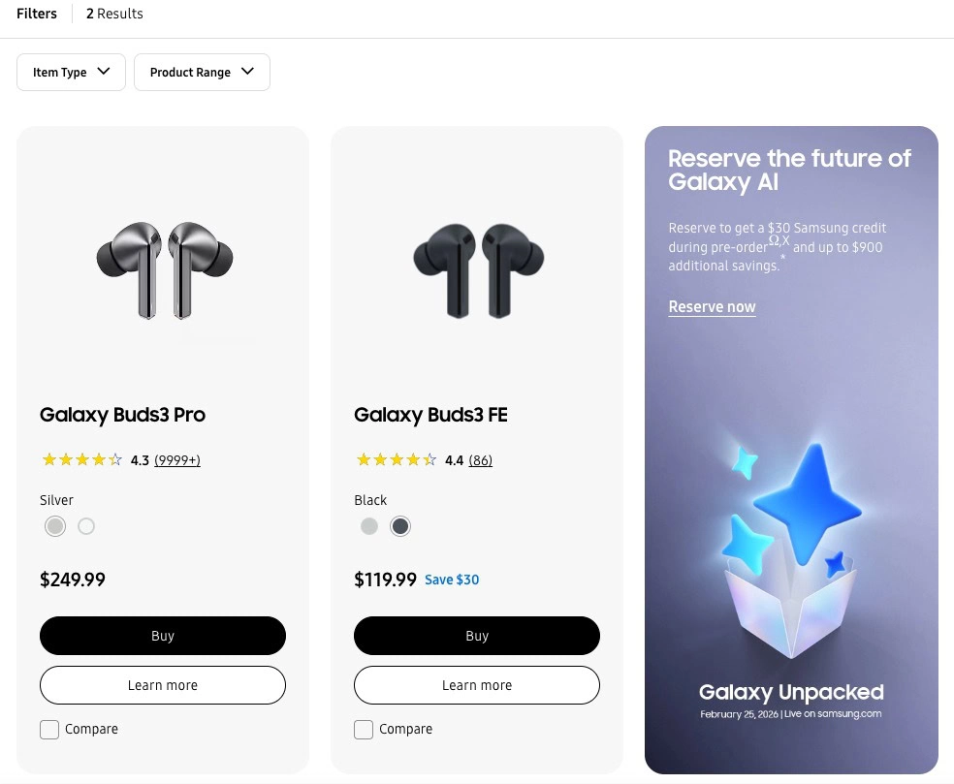Viewport: 954px width, 784px height.
Task: Choose Black color swatch for Galaxy Buds3 FE
Action: [400, 526]
